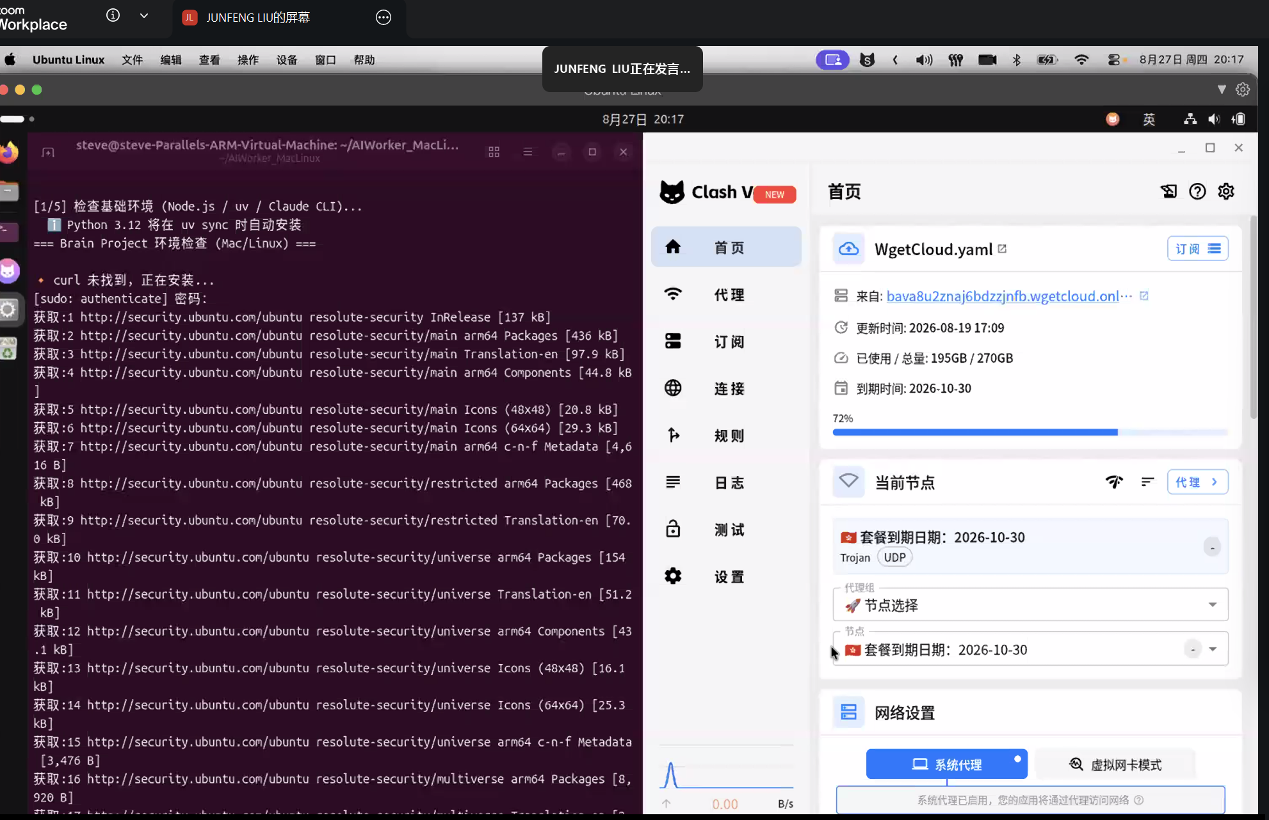Image resolution: width=1269 pixels, height=820 pixels.
Task: Click the 72% traffic usage progress bar
Action: point(1030,432)
